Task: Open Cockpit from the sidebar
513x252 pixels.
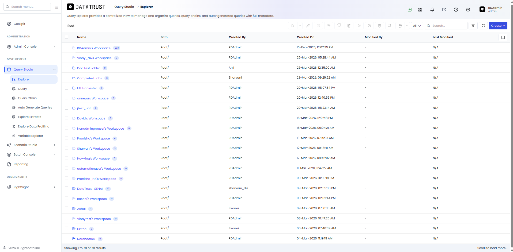Action: point(19,24)
